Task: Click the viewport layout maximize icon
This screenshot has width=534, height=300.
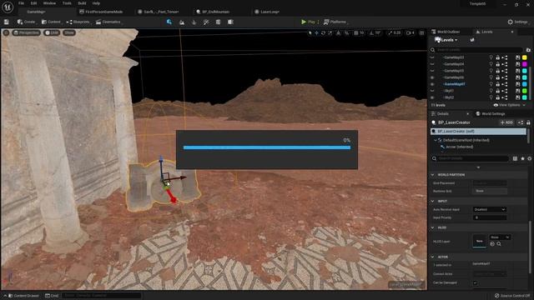Action: [x=422, y=33]
